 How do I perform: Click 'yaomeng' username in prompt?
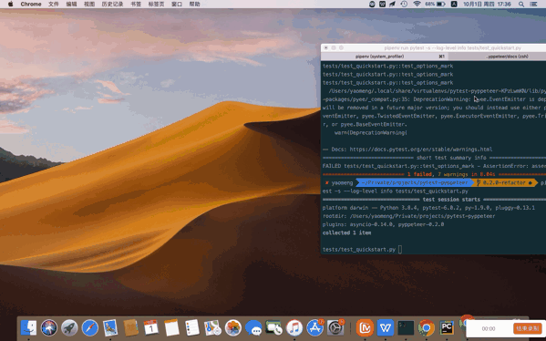tap(342, 182)
